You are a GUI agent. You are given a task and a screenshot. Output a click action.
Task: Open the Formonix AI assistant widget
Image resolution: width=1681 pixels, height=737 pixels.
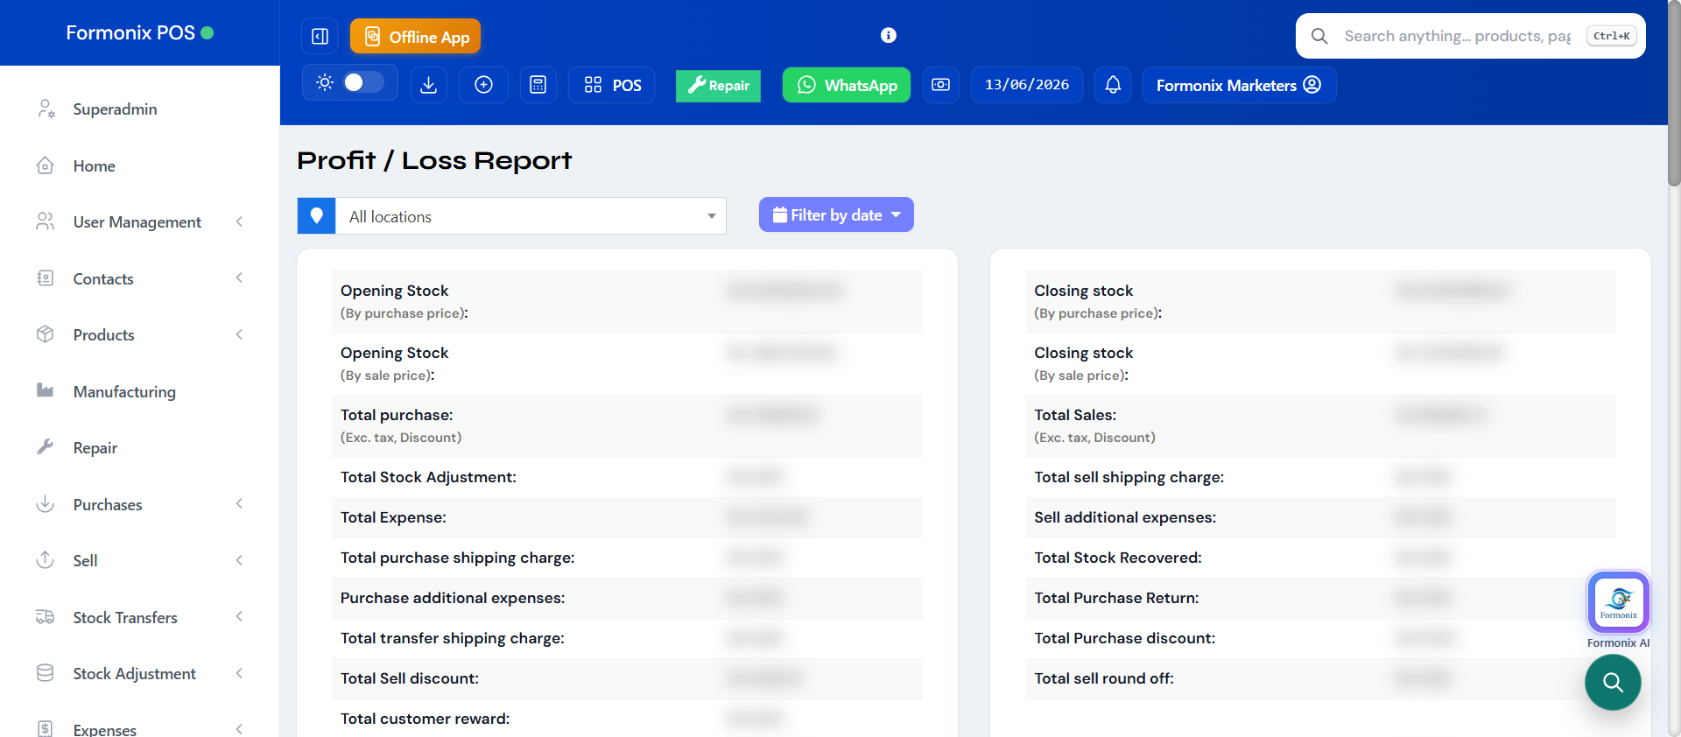pyautogui.click(x=1619, y=602)
